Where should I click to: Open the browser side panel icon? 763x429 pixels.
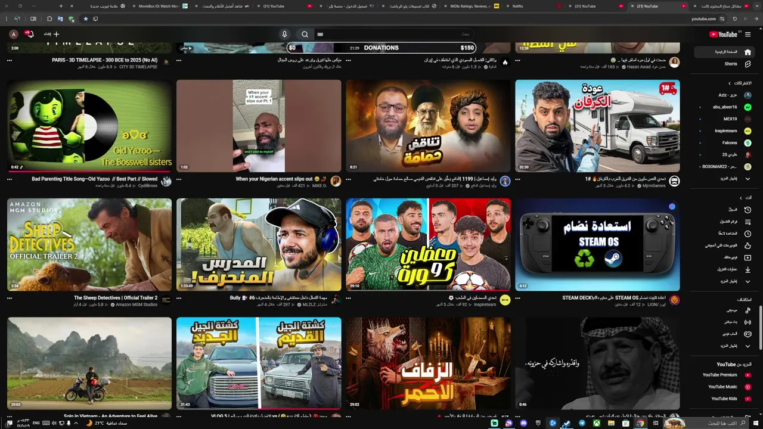[33, 19]
